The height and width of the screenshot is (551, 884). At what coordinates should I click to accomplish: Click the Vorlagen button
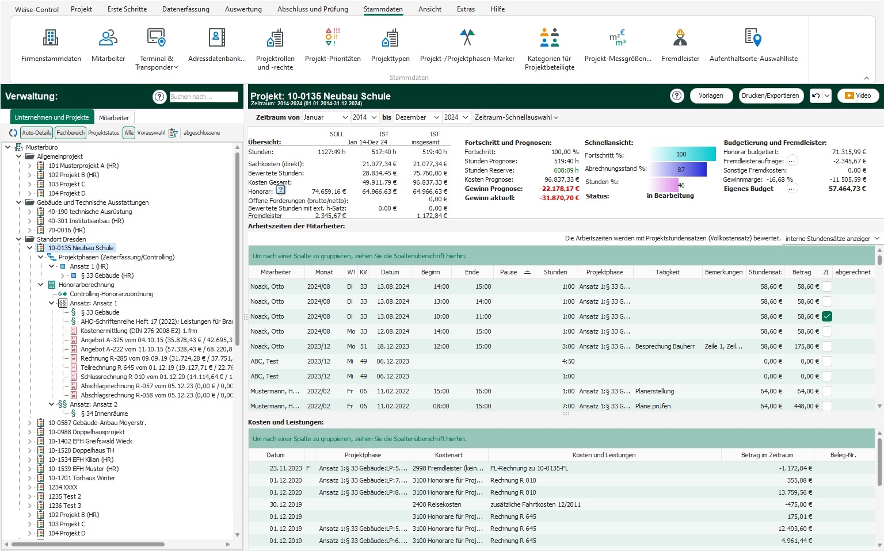point(711,96)
